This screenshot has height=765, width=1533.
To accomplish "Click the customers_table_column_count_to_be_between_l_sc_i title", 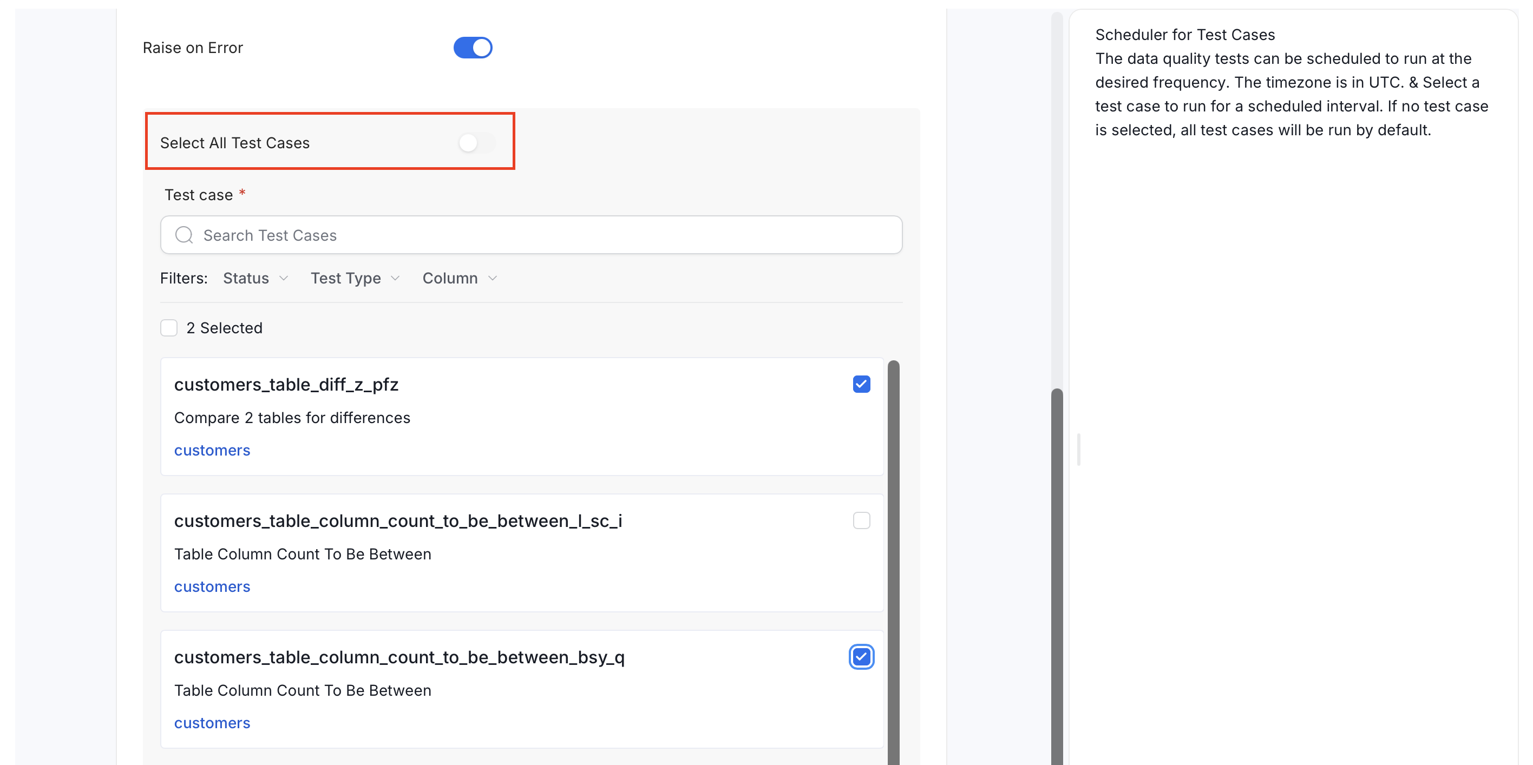I will (x=398, y=521).
